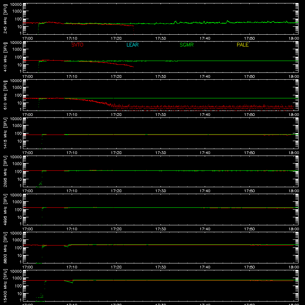Click the 17:30 tick under the 245 MHz plot
The image size is (305, 305).
161,39
